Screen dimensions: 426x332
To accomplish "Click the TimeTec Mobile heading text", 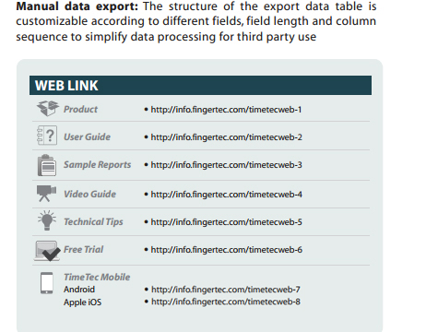I will (x=97, y=277).
